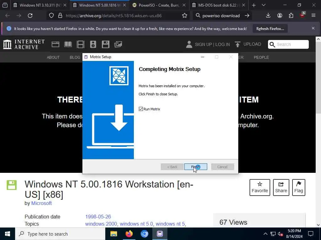Open the Texts book icon
The image size is (321, 240).
point(68,44)
